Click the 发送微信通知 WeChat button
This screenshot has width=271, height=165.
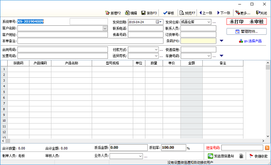(x=221, y=156)
